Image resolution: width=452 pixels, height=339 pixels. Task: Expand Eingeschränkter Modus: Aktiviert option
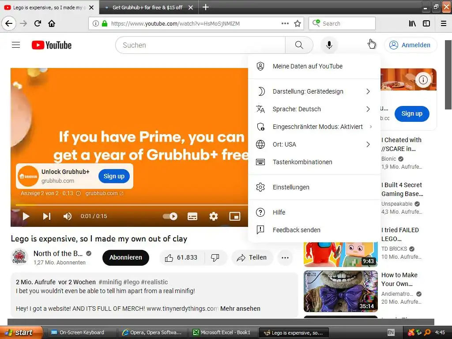tap(314, 127)
